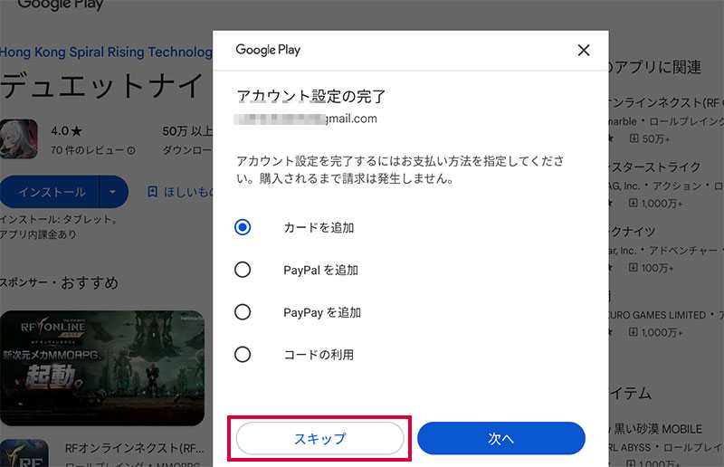Click the info icon beside 70件のレビュー
The width and height of the screenshot is (724, 467).
coord(131,150)
